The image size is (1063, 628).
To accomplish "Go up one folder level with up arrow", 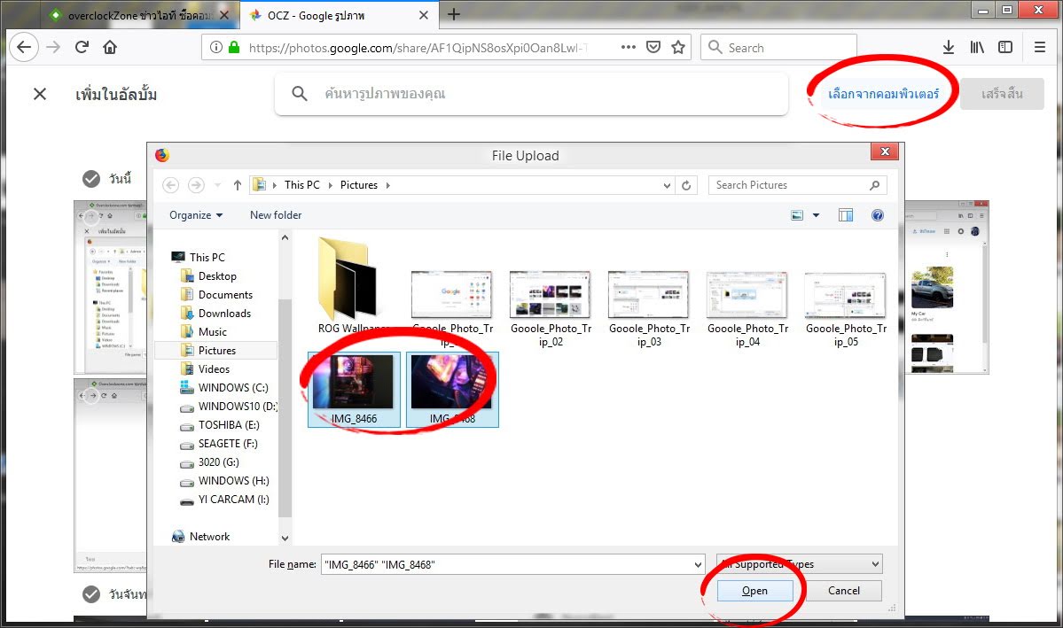I will point(238,185).
